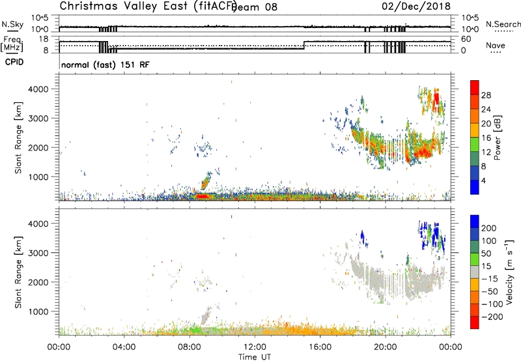Select the "N.Sky" legend label
The width and height of the screenshot is (521, 361).
pos(12,24)
